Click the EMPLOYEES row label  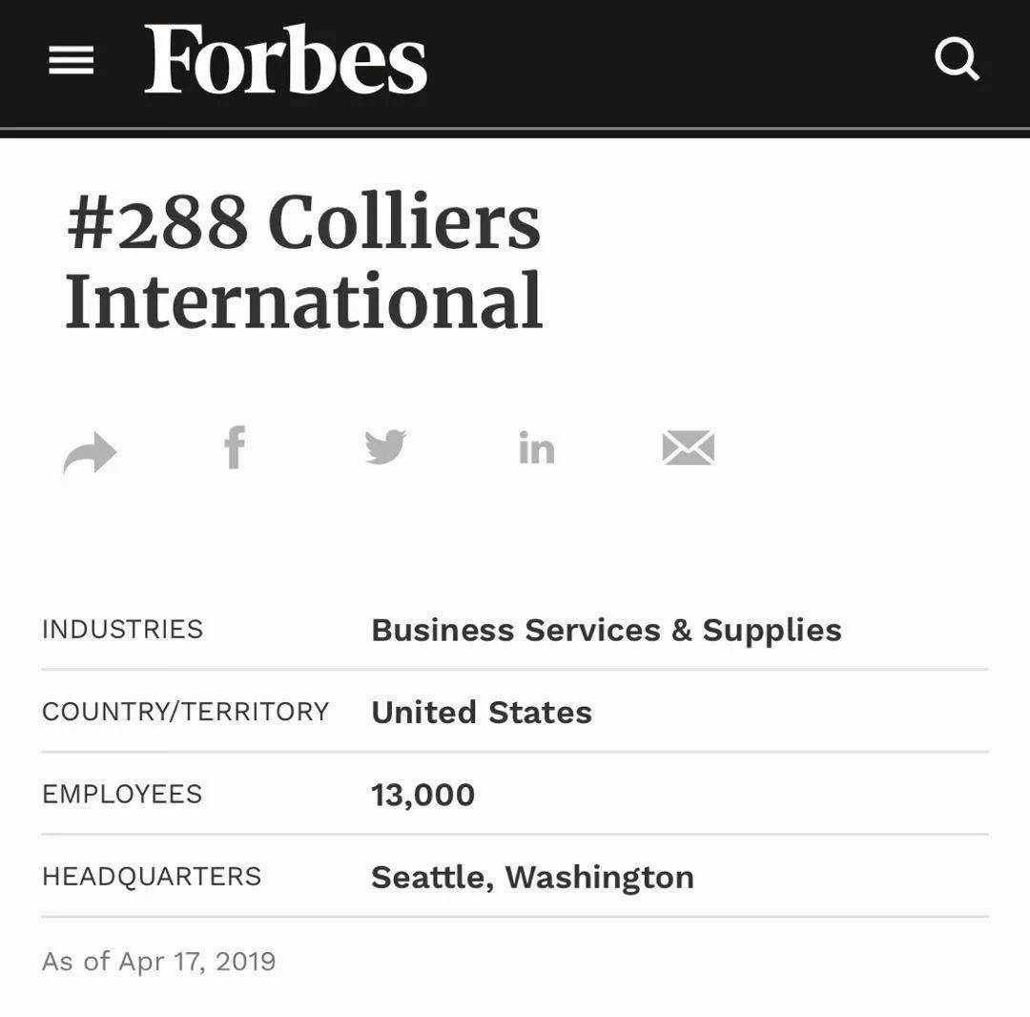pyautogui.click(x=122, y=795)
